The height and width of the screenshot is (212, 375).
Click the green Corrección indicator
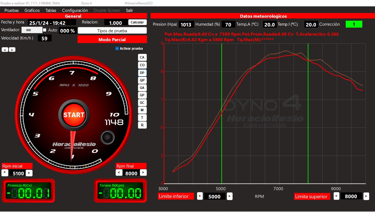pos(354,24)
